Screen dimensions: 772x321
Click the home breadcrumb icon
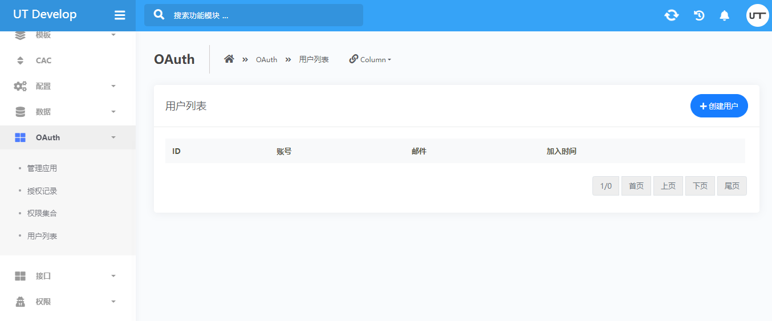coord(229,59)
